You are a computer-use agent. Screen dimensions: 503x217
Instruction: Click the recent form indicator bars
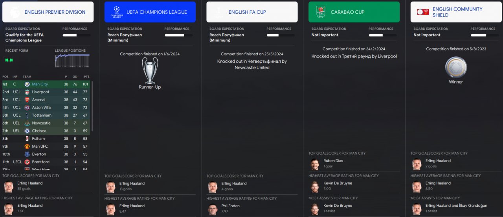tap(9, 60)
